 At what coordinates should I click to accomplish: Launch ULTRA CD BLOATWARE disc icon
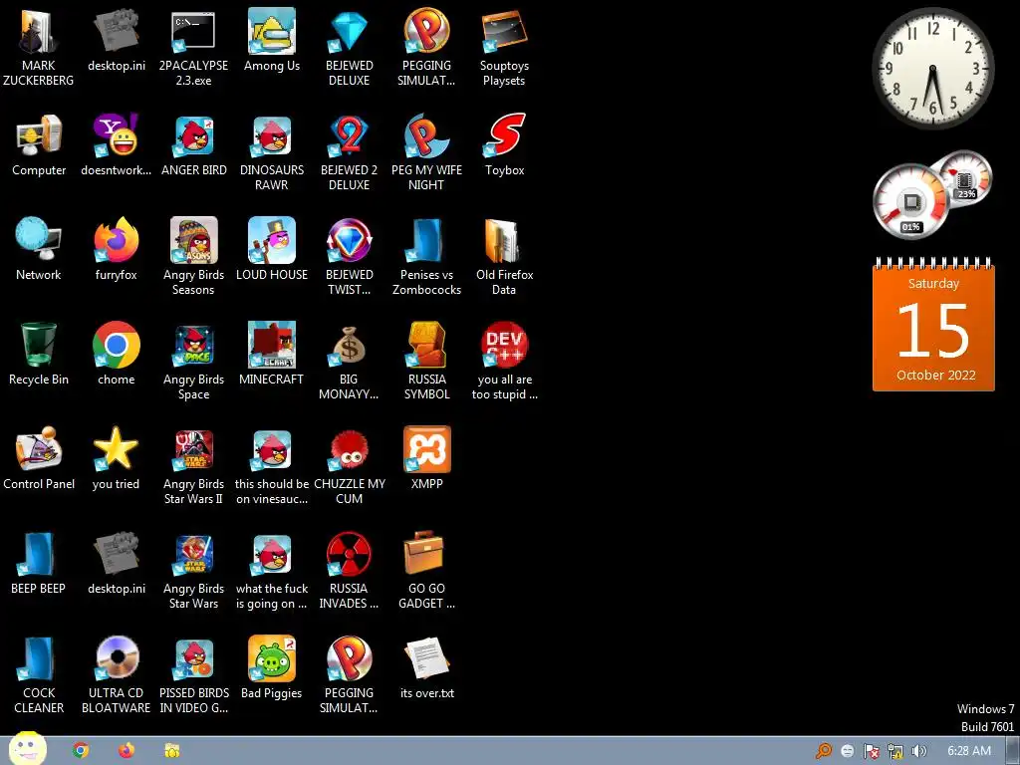coord(116,659)
